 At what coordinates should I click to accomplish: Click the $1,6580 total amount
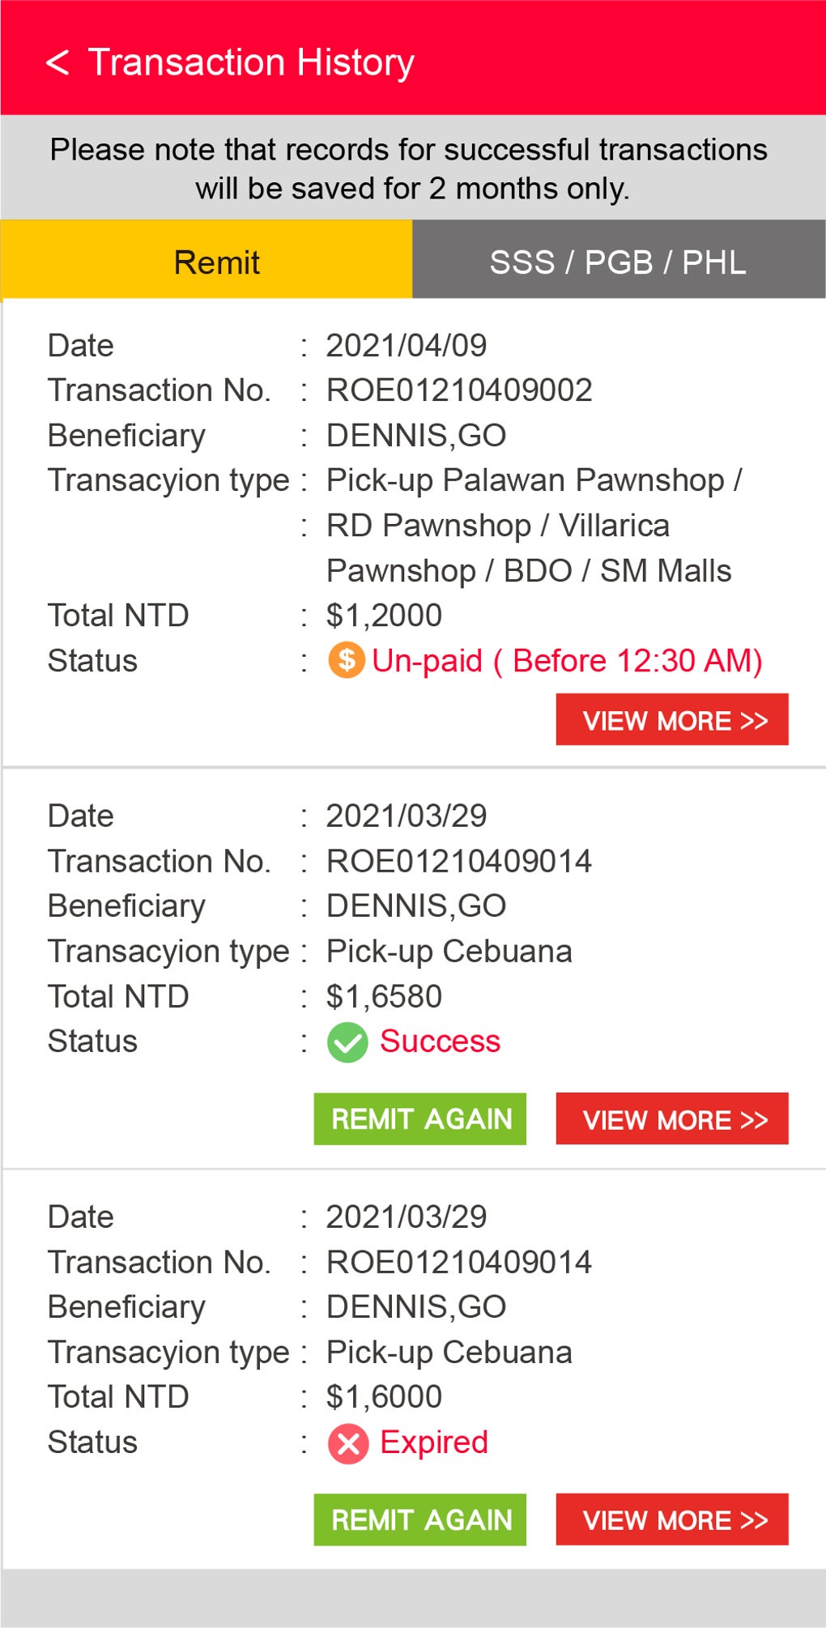pos(384,996)
